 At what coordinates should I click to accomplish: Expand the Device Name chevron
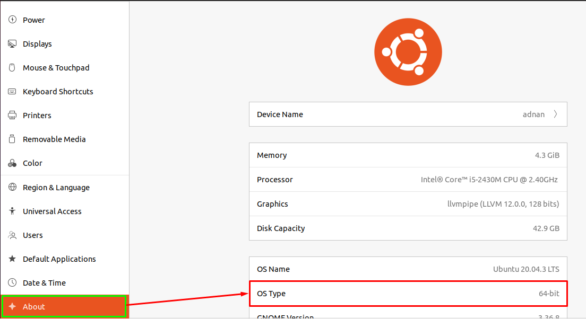555,114
